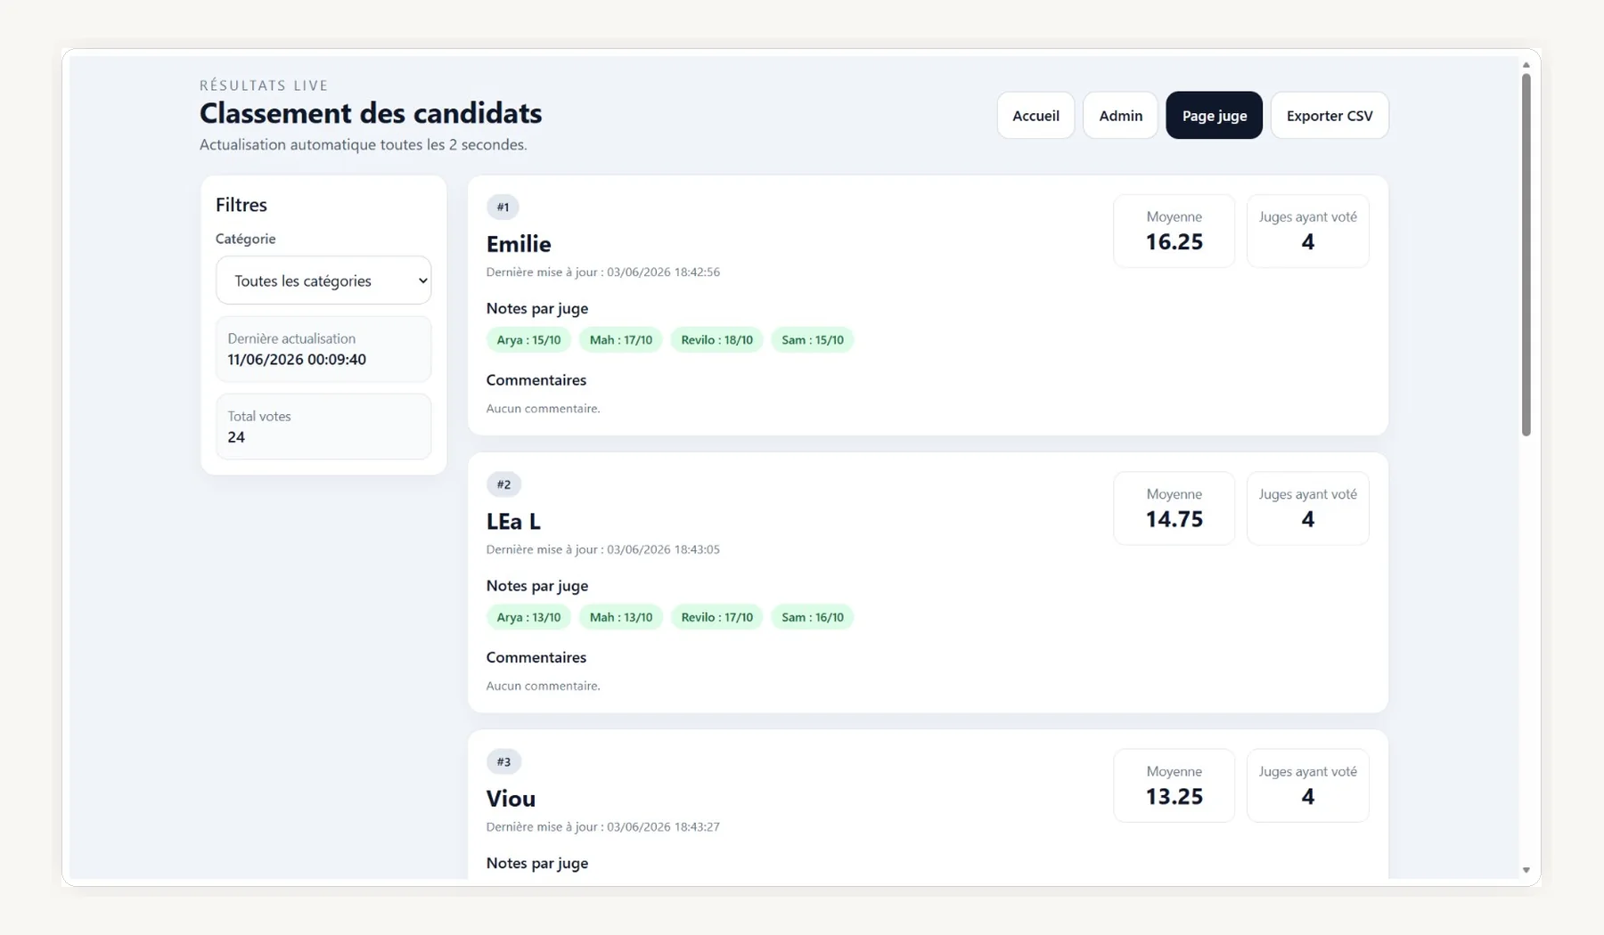
Task: Click LEa L's Revilo : 17/10 chip
Action: pyautogui.click(x=716, y=617)
